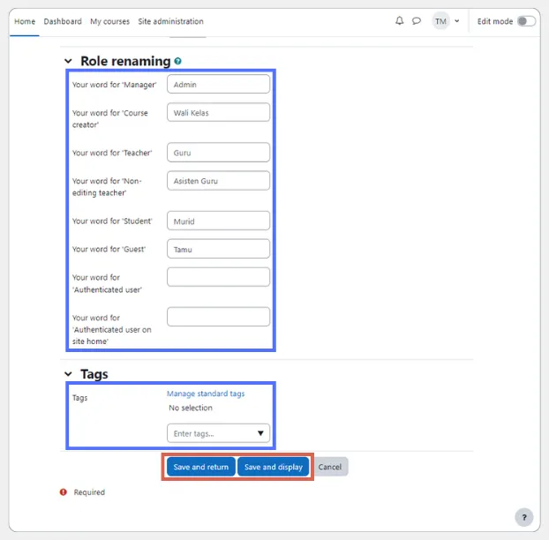Click the red Required icon
The image size is (549, 540).
tap(64, 492)
